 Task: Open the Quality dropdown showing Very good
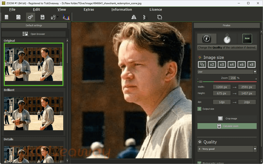[x=227, y=149]
